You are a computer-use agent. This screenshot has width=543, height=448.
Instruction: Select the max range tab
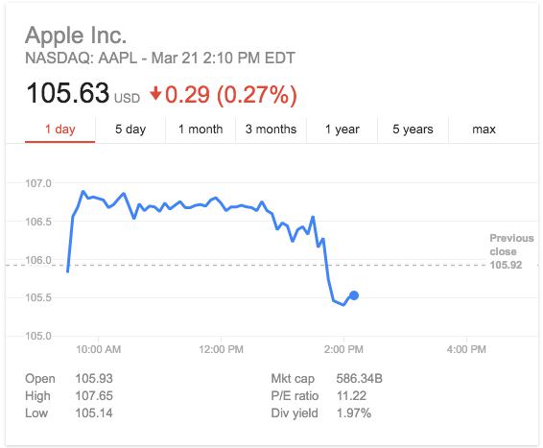click(484, 130)
